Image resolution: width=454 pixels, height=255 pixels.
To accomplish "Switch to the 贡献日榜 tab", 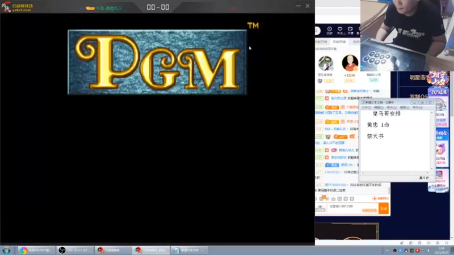I will 321,42.
